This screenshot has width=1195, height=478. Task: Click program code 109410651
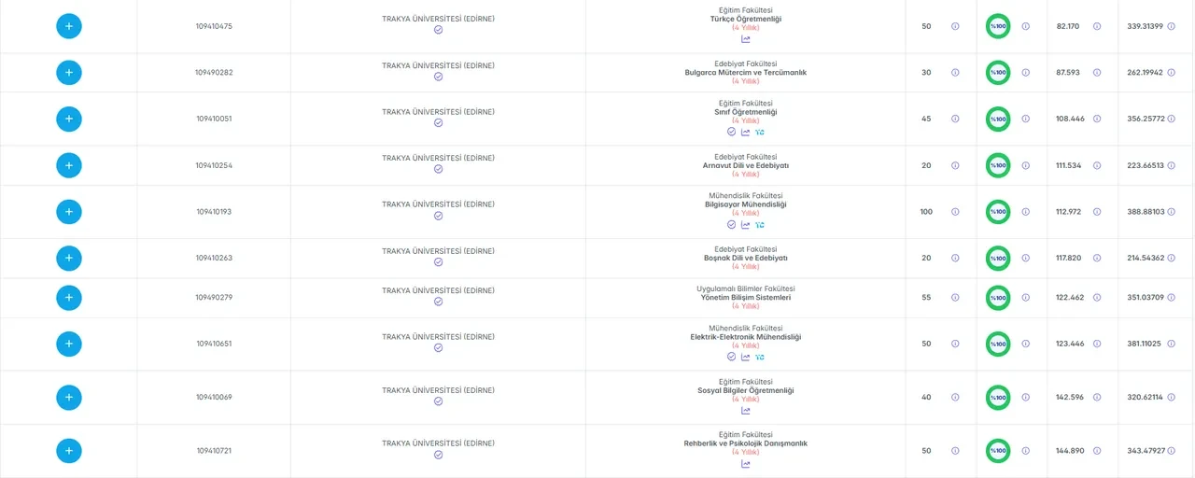(x=214, y=344)
